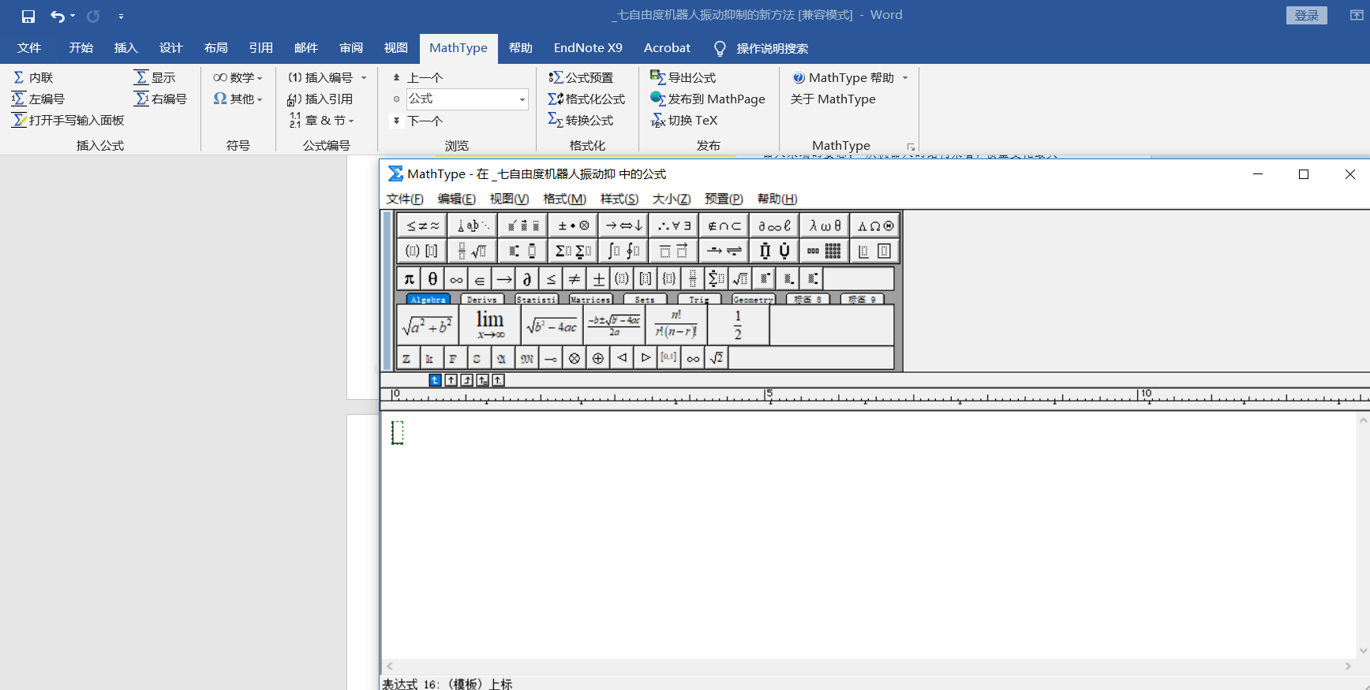
Task: Insert the not-equal symbol from small bar
Action: [x=575, y=279]
